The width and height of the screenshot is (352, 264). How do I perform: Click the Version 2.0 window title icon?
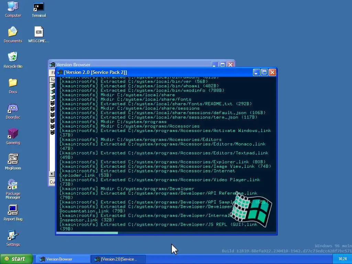(x=60, y=72)
